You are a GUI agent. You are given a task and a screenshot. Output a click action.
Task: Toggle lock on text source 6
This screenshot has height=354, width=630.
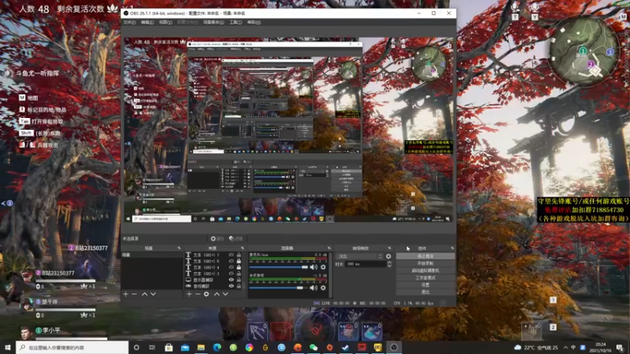click(x=239, y=261)
